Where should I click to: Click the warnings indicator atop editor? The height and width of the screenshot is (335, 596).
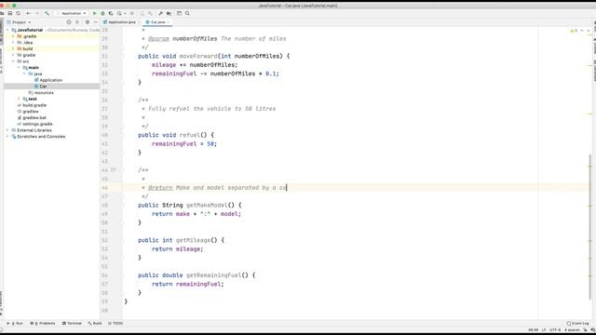[x=574, y=31]
